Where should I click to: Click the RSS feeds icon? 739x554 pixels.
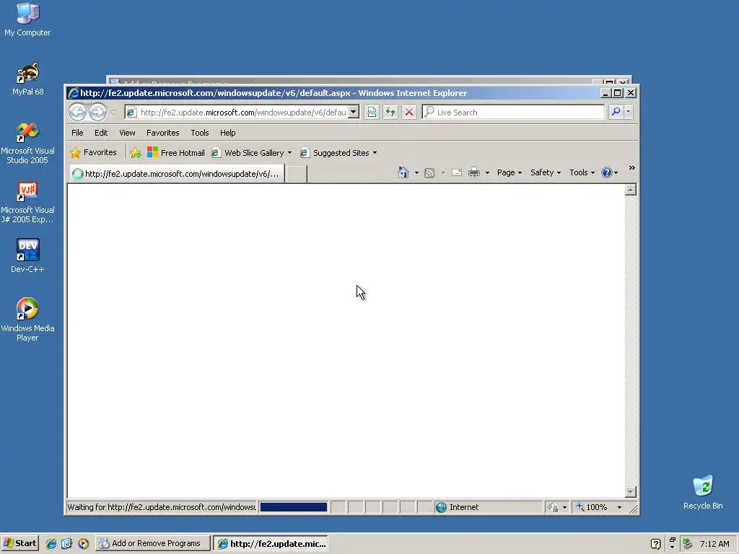click(x=429, y=173)
